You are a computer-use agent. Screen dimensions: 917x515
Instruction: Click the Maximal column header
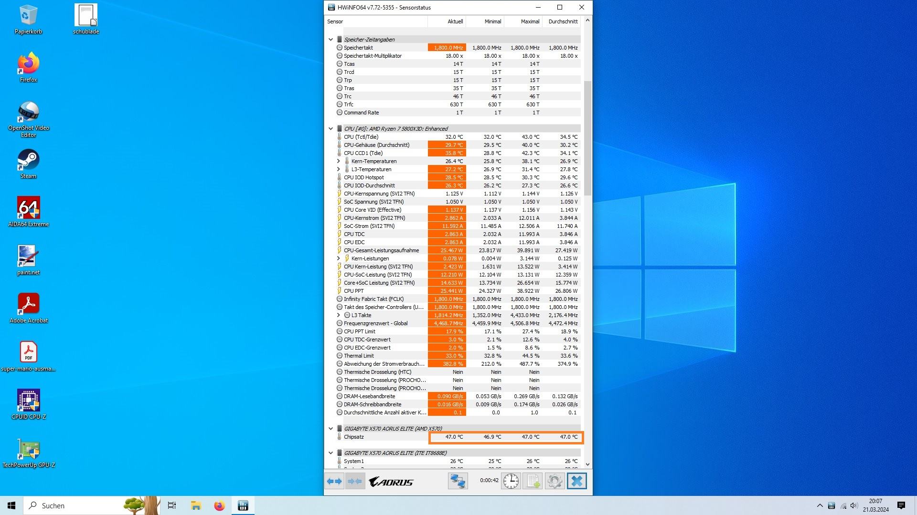pos(523,21)
